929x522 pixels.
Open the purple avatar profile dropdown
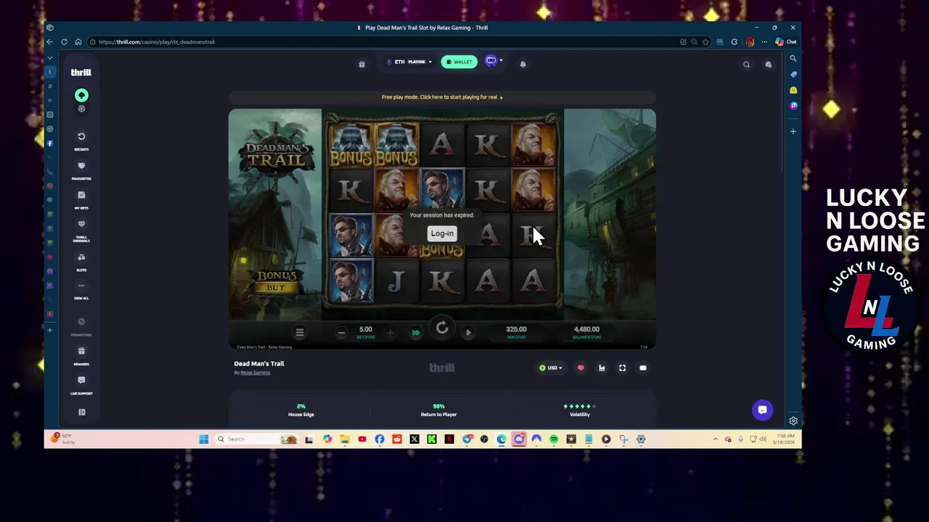(494, 61)
